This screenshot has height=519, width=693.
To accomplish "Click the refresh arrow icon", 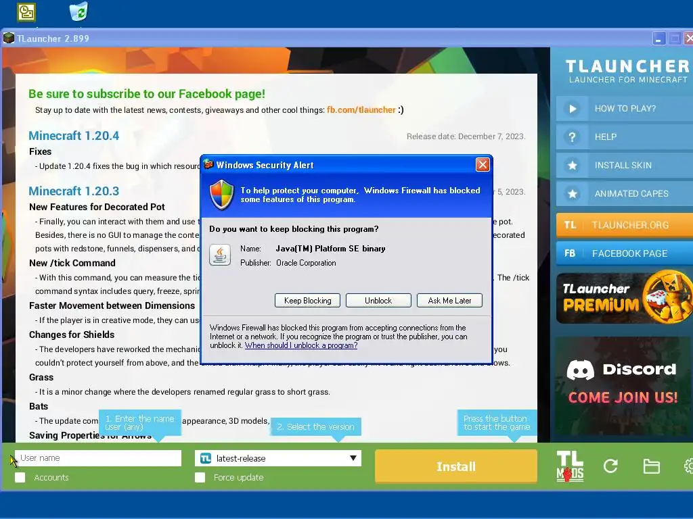I will pyautogui.click(x=610, y=466).
